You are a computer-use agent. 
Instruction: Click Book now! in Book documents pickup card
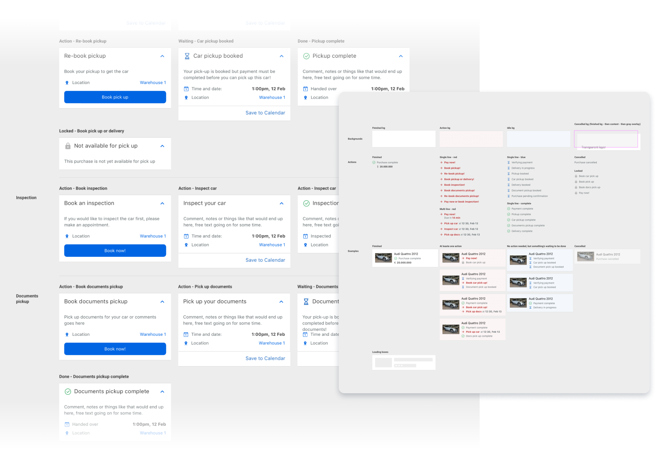click(x=115, y=349)
